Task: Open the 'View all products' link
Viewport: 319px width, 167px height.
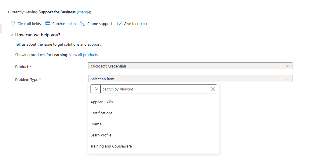Action: (x=83, y=55)
